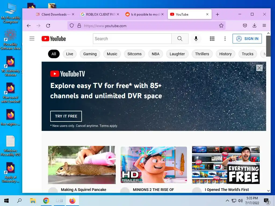Open 'Making A Squirrel Pancake' title link
Image resolution: width=275 pixels, height=206 pixels.
[x=84, y=190]
